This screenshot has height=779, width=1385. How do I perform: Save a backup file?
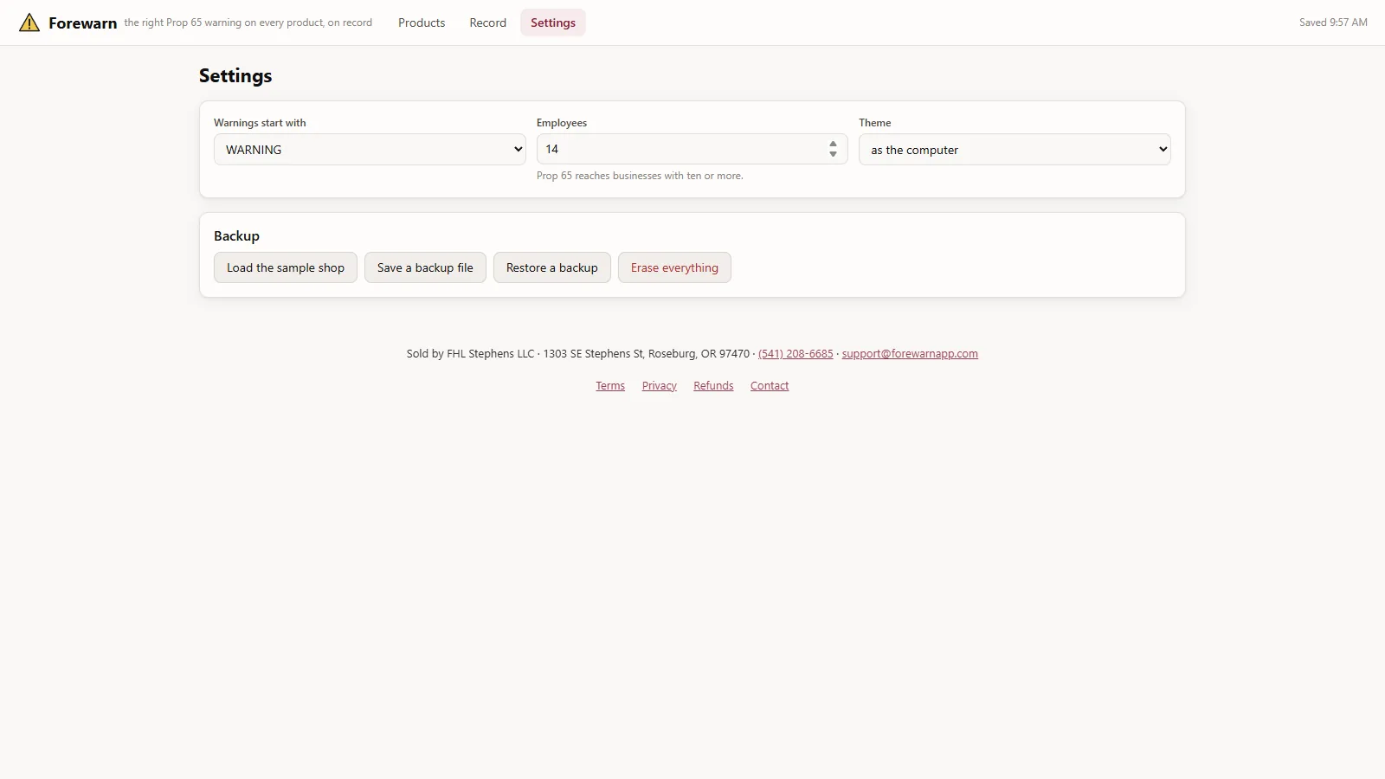tap(425, 267)
